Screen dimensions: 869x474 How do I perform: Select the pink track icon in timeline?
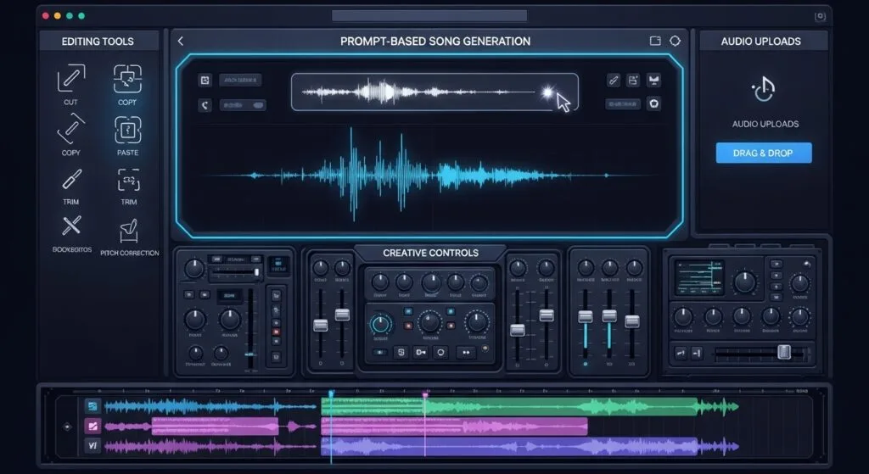(93, 426)
